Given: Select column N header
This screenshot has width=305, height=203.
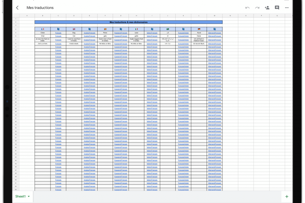Looking at the screenshot, I should point(230,15).
